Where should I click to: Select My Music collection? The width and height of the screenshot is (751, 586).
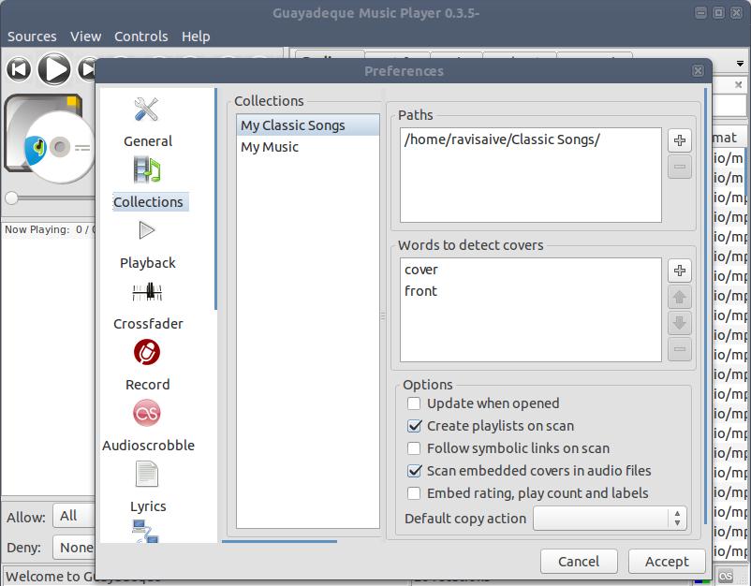(270, 147)
